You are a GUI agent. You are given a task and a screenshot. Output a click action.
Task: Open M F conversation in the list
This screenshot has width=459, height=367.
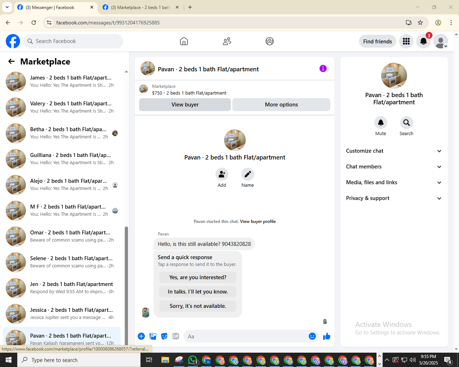click(x=62, y=211)
